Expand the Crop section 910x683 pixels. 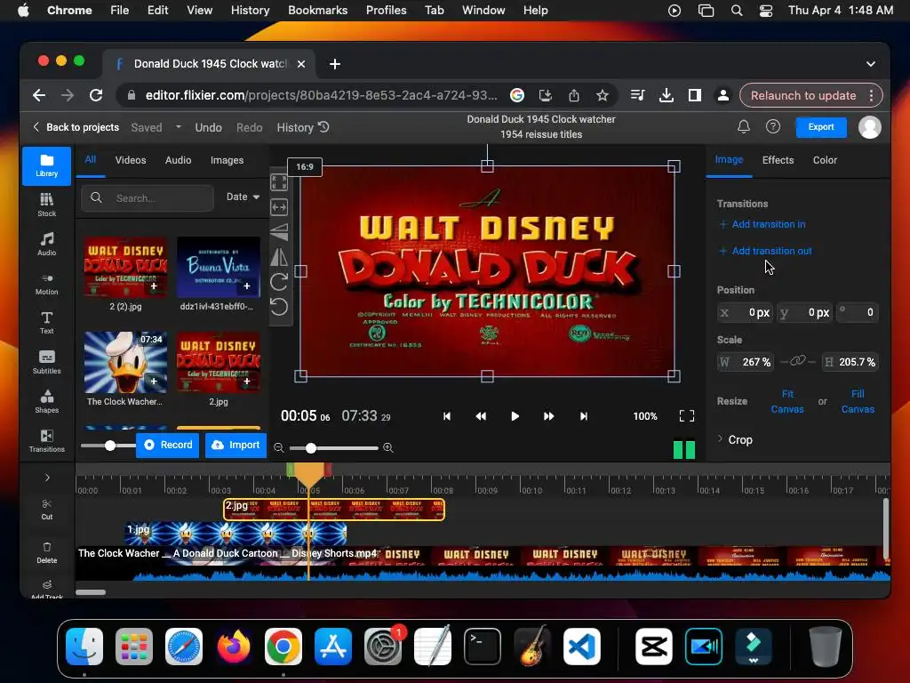(x=735, y=439)
